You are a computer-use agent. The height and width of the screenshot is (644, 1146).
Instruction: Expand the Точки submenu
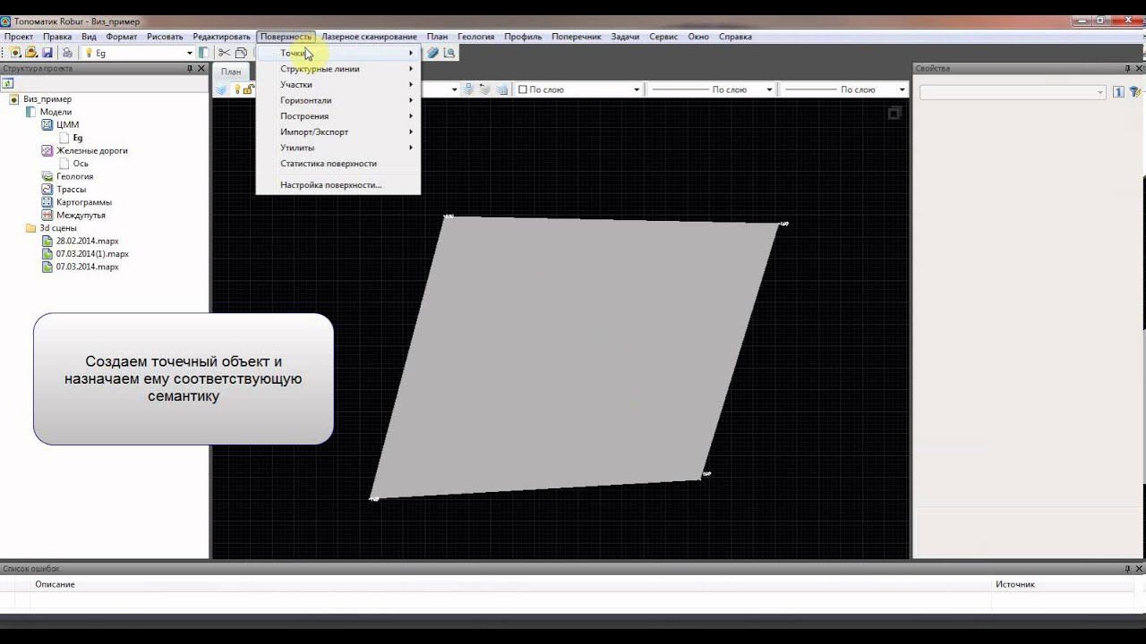(x=338, y=53)
